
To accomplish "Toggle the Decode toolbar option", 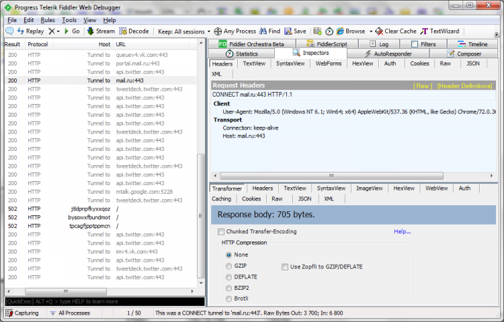I will click(x=134, y=31).
